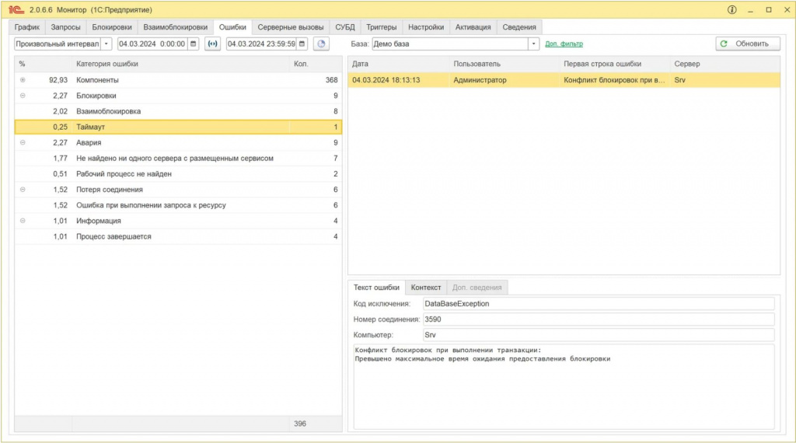Screen dimensions: 796x443
Task: Select the Процесс завершается row
Action: (x=178, y=237)
